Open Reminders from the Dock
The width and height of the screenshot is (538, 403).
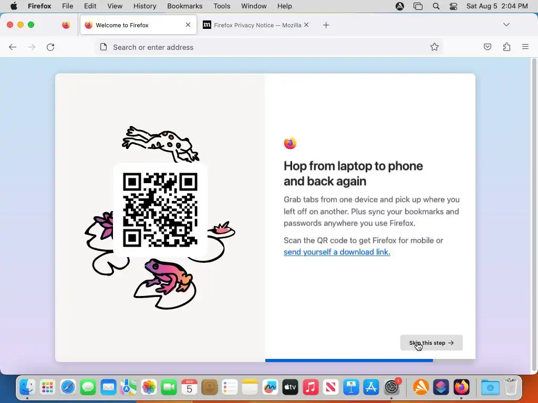click(230, 387)
